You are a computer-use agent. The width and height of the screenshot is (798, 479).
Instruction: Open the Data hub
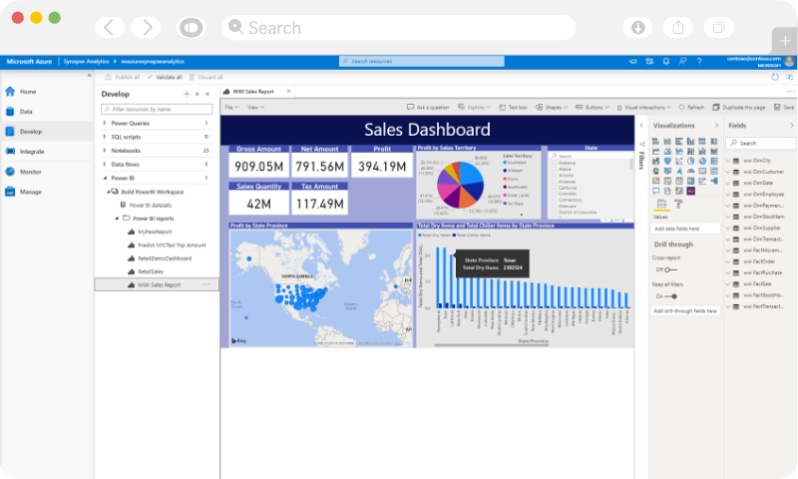point(19,112)
